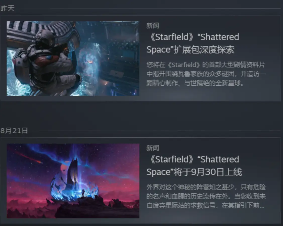Click the truncated ellipsis ending the second description
Image resolution: width=283 pixels, height=226 pixels.
click(262, 206)
